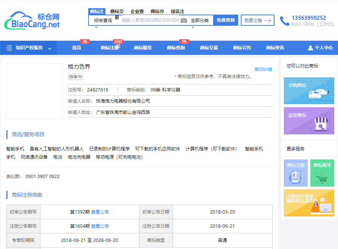This screenshot has height=249, width=338.
Task: Click the BiaoCang.net logo
Action: pos(32,21)
